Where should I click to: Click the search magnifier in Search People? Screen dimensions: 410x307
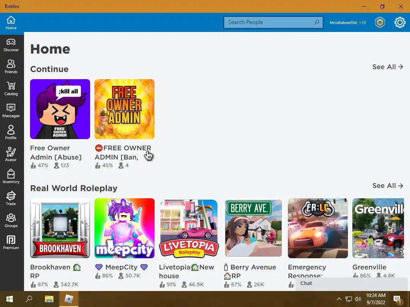tap(317, 22)
